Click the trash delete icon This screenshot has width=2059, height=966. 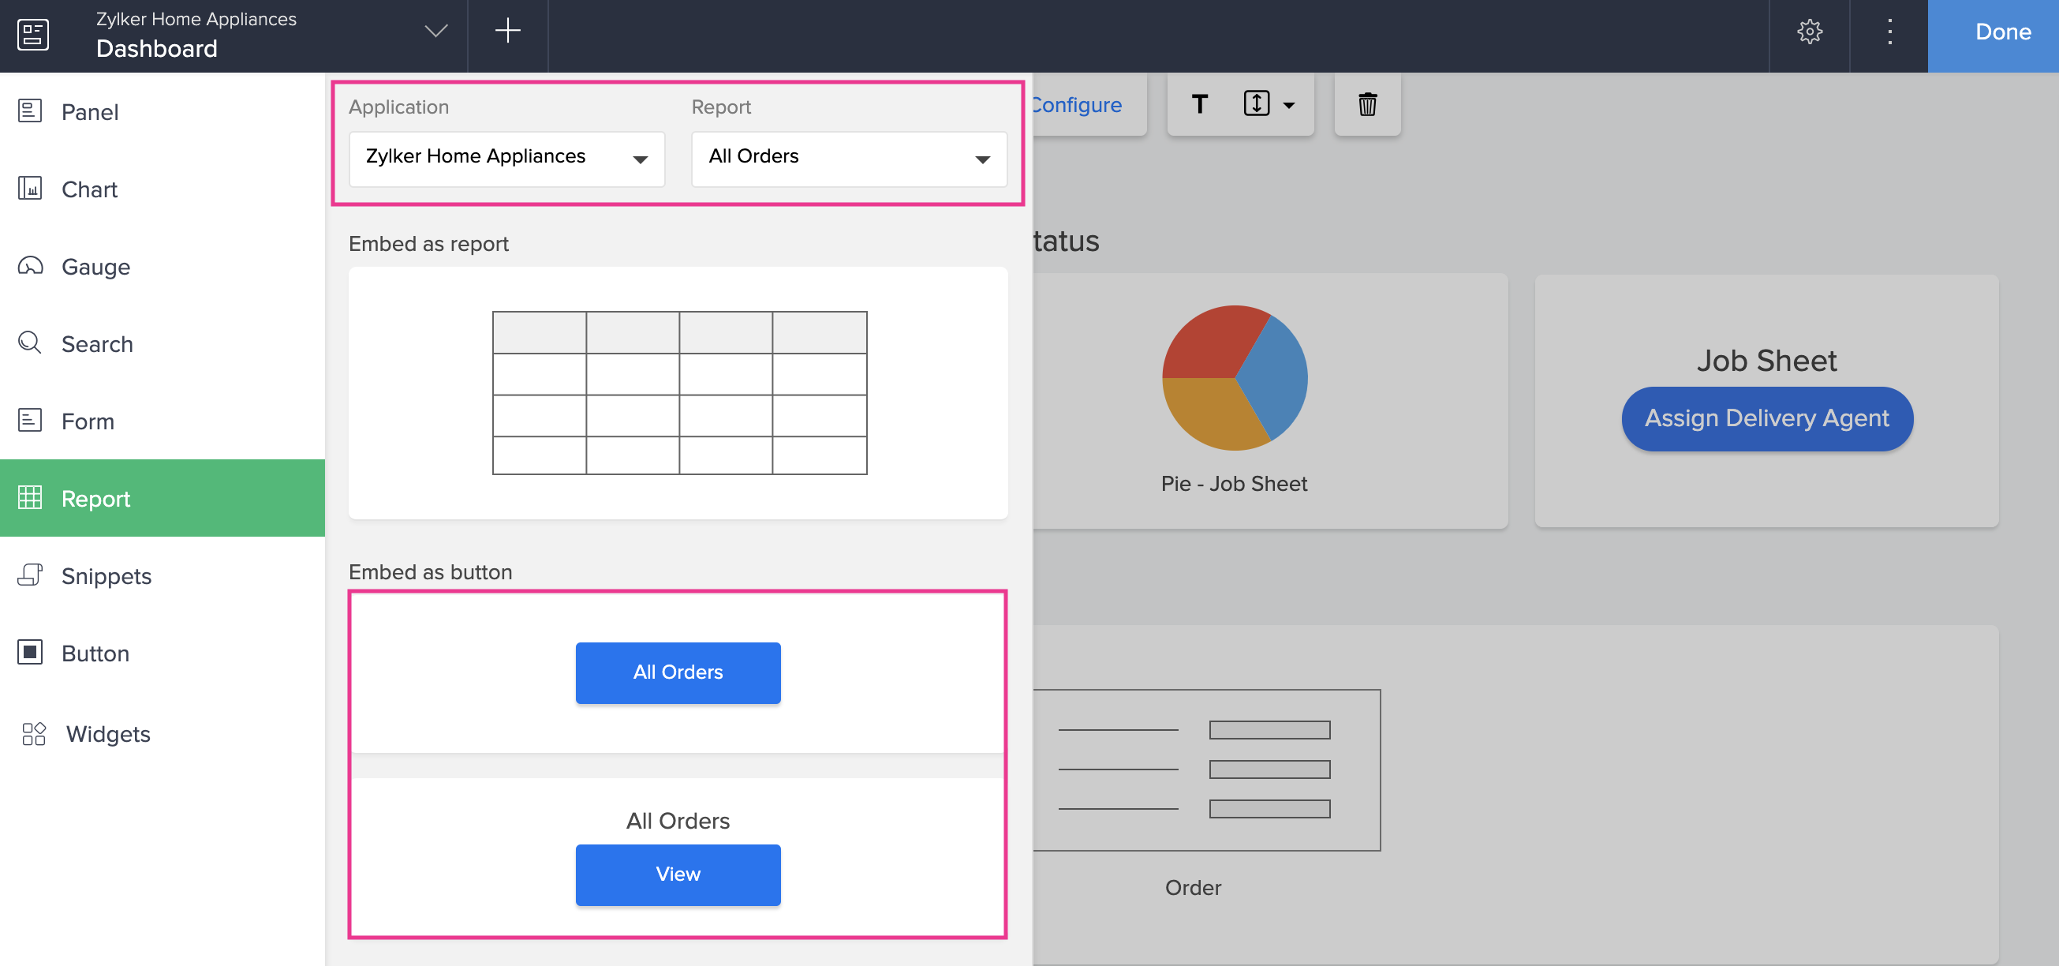tap(1367, 104)
